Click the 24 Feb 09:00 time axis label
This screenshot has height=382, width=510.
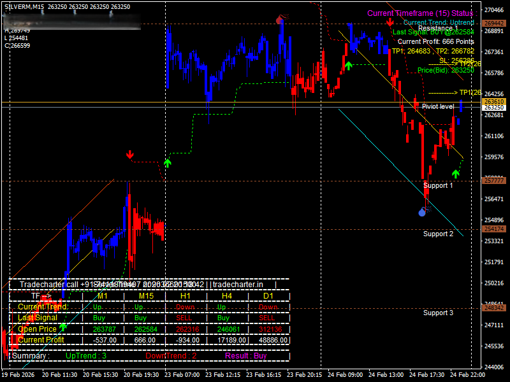345,374
